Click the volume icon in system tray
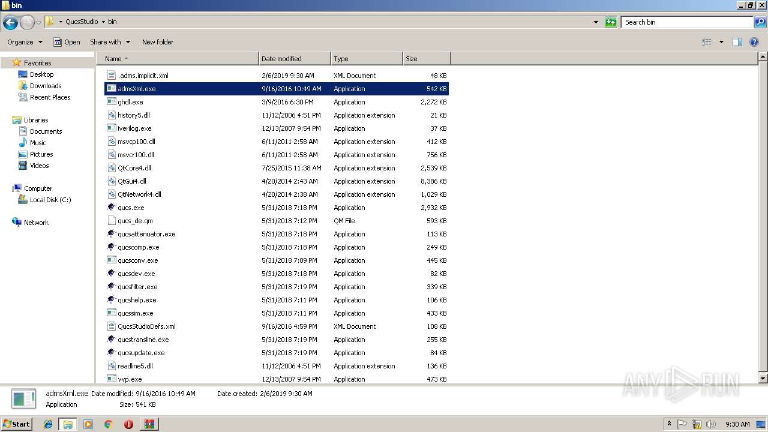This screenshot has height=432, width=768. [710, 424]
